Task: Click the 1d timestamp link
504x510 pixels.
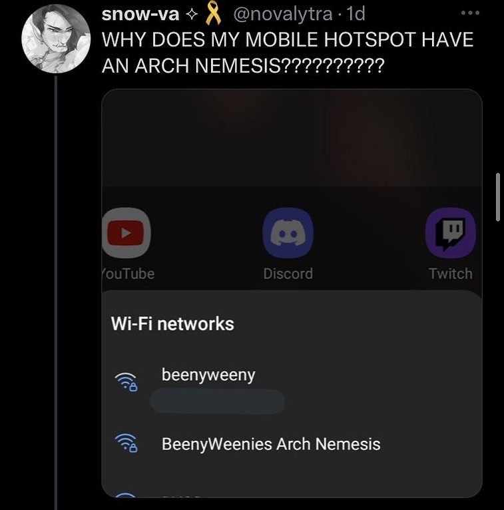Action: point(356,14)
